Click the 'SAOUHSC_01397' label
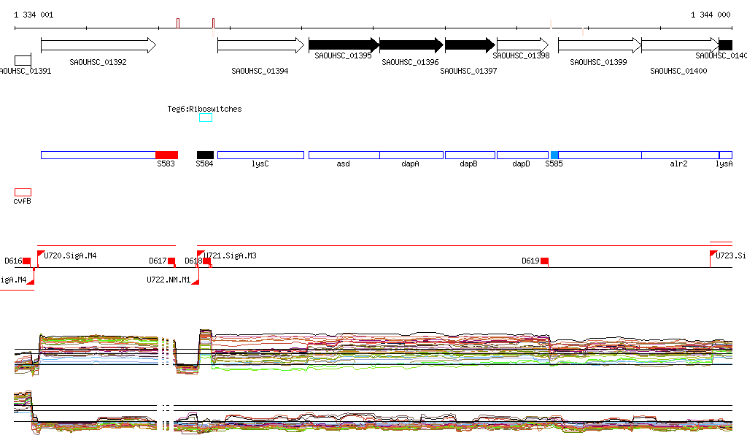Image resolution: width=747 pixels, height=446 pixels. [468, 71]
